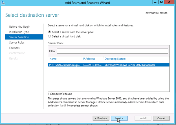Image resolution: width=176 pixels, height=125 pixels.
Task: Choose 'Select a server from the server pool'
Action: tap(50, 32)
